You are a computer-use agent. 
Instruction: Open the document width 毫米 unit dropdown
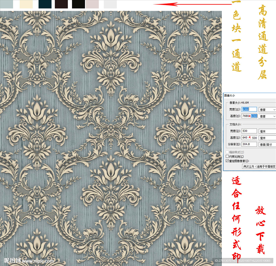[267, 131]
